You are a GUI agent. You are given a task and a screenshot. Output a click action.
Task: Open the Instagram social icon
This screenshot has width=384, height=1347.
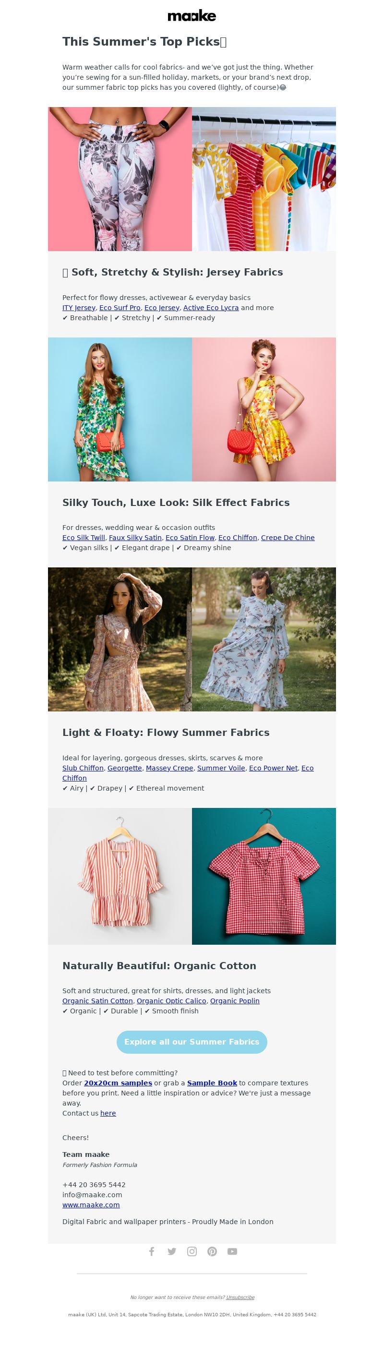(x=192, y=1251)
